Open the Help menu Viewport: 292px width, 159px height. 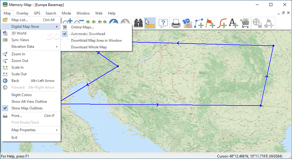(x=112, y=13)
